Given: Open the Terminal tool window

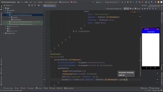Looking at the screenshot, I should click(x=39, y=88).
